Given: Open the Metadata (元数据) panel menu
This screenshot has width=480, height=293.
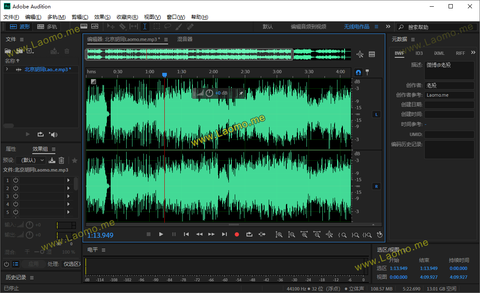Looking at the screenshot, I should click(413, 39).
